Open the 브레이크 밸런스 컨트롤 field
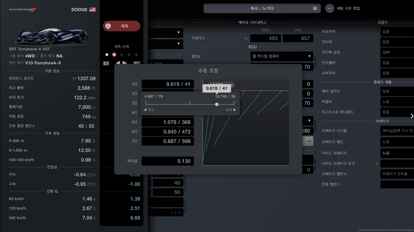Image resolution: width=414 pixels, height=232 pixels. point(397,174)
